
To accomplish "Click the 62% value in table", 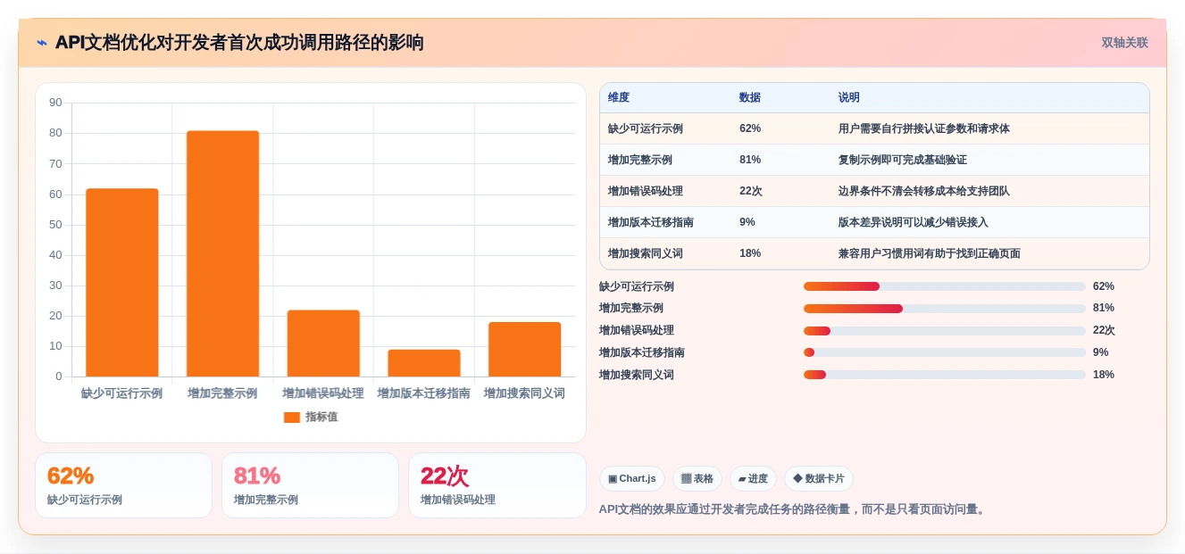I will click(750, 128).
